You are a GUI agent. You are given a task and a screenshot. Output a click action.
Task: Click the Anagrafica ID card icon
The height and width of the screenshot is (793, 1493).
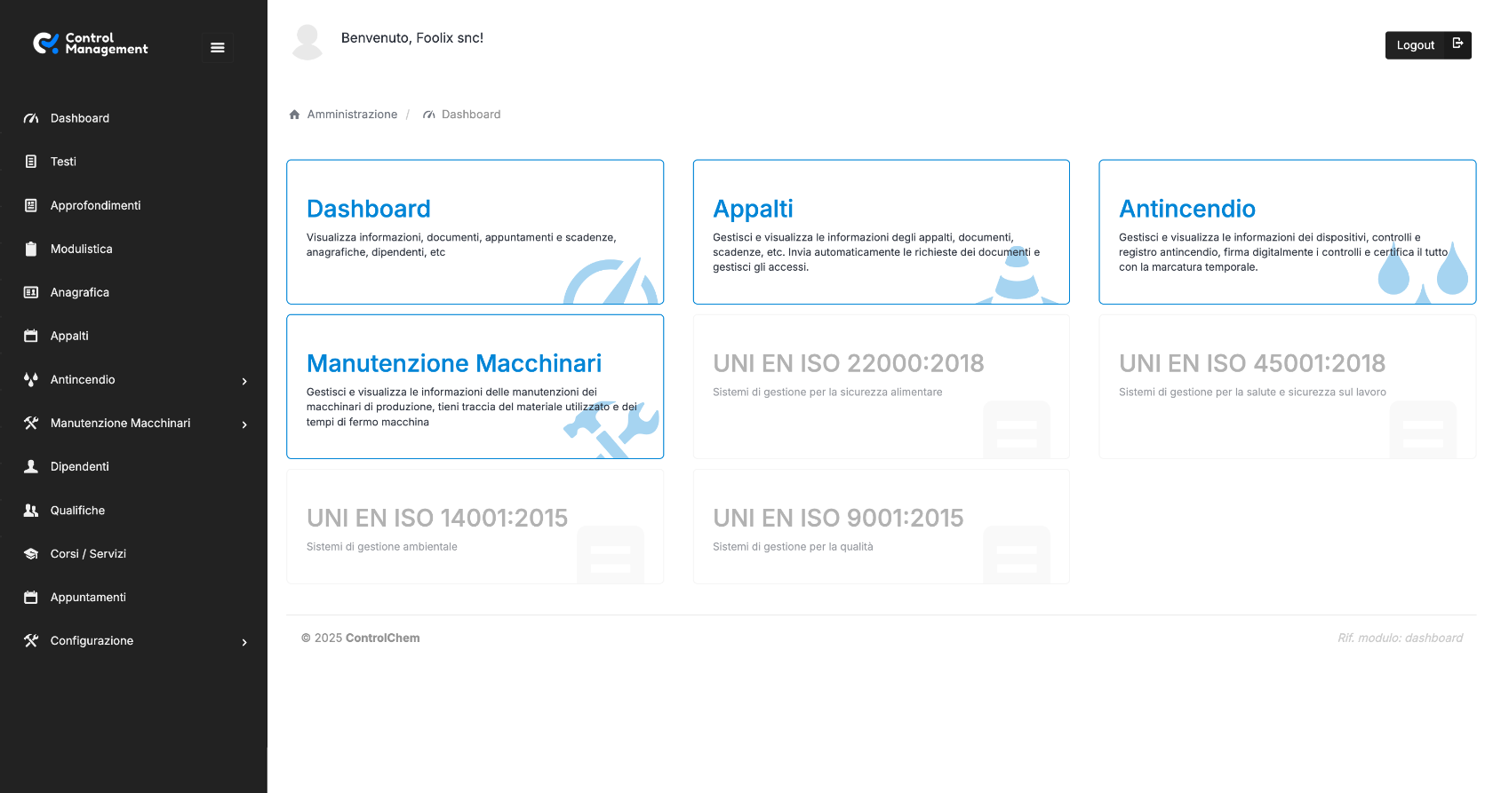tap(31, 292)
